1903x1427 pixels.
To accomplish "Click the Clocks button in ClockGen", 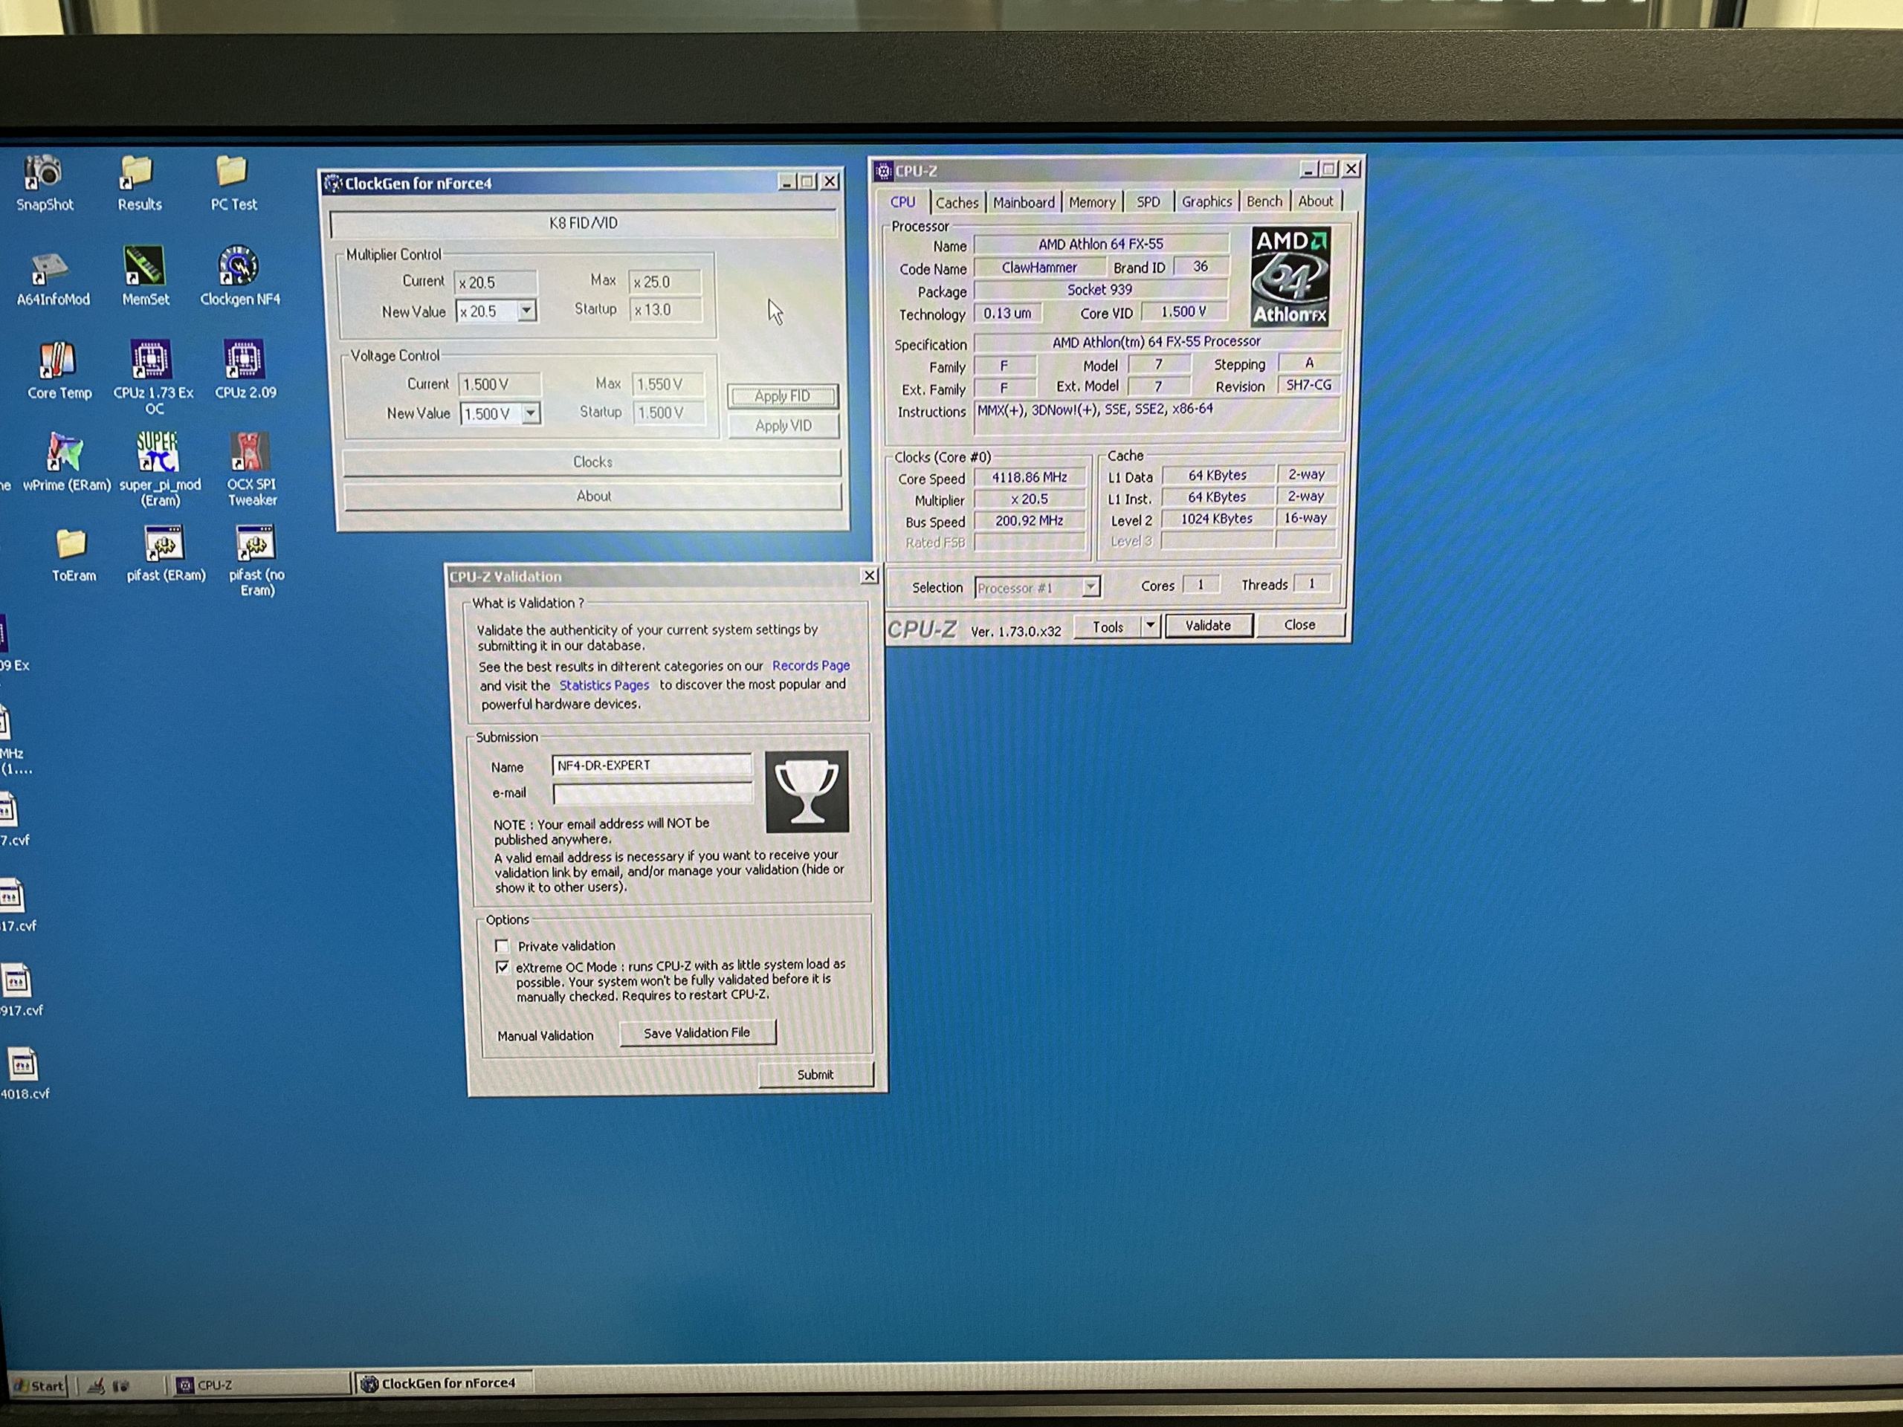I will [x=592, y=462].
